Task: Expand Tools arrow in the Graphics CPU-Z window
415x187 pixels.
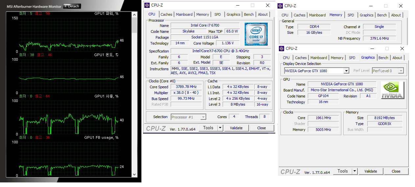Action: 354,171
